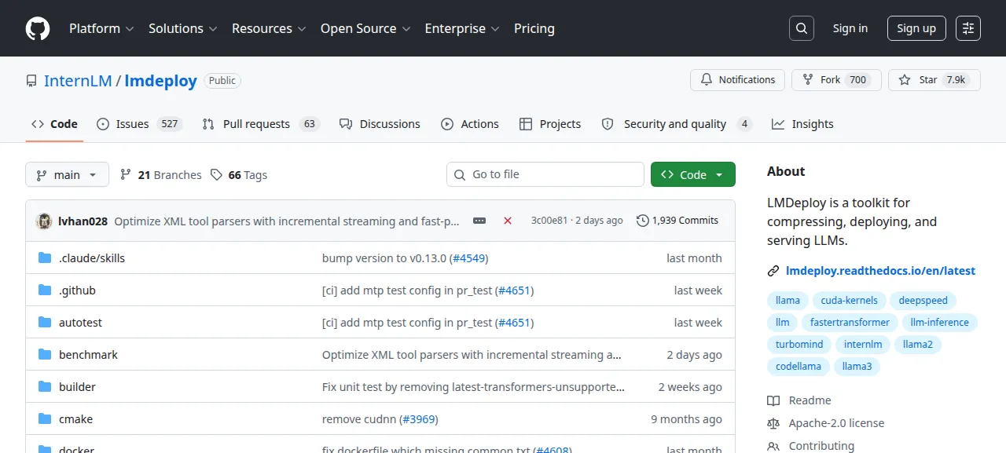1006x453 pixels.
Task: Expand the Open Source menu
Action: tap(365, 28)
